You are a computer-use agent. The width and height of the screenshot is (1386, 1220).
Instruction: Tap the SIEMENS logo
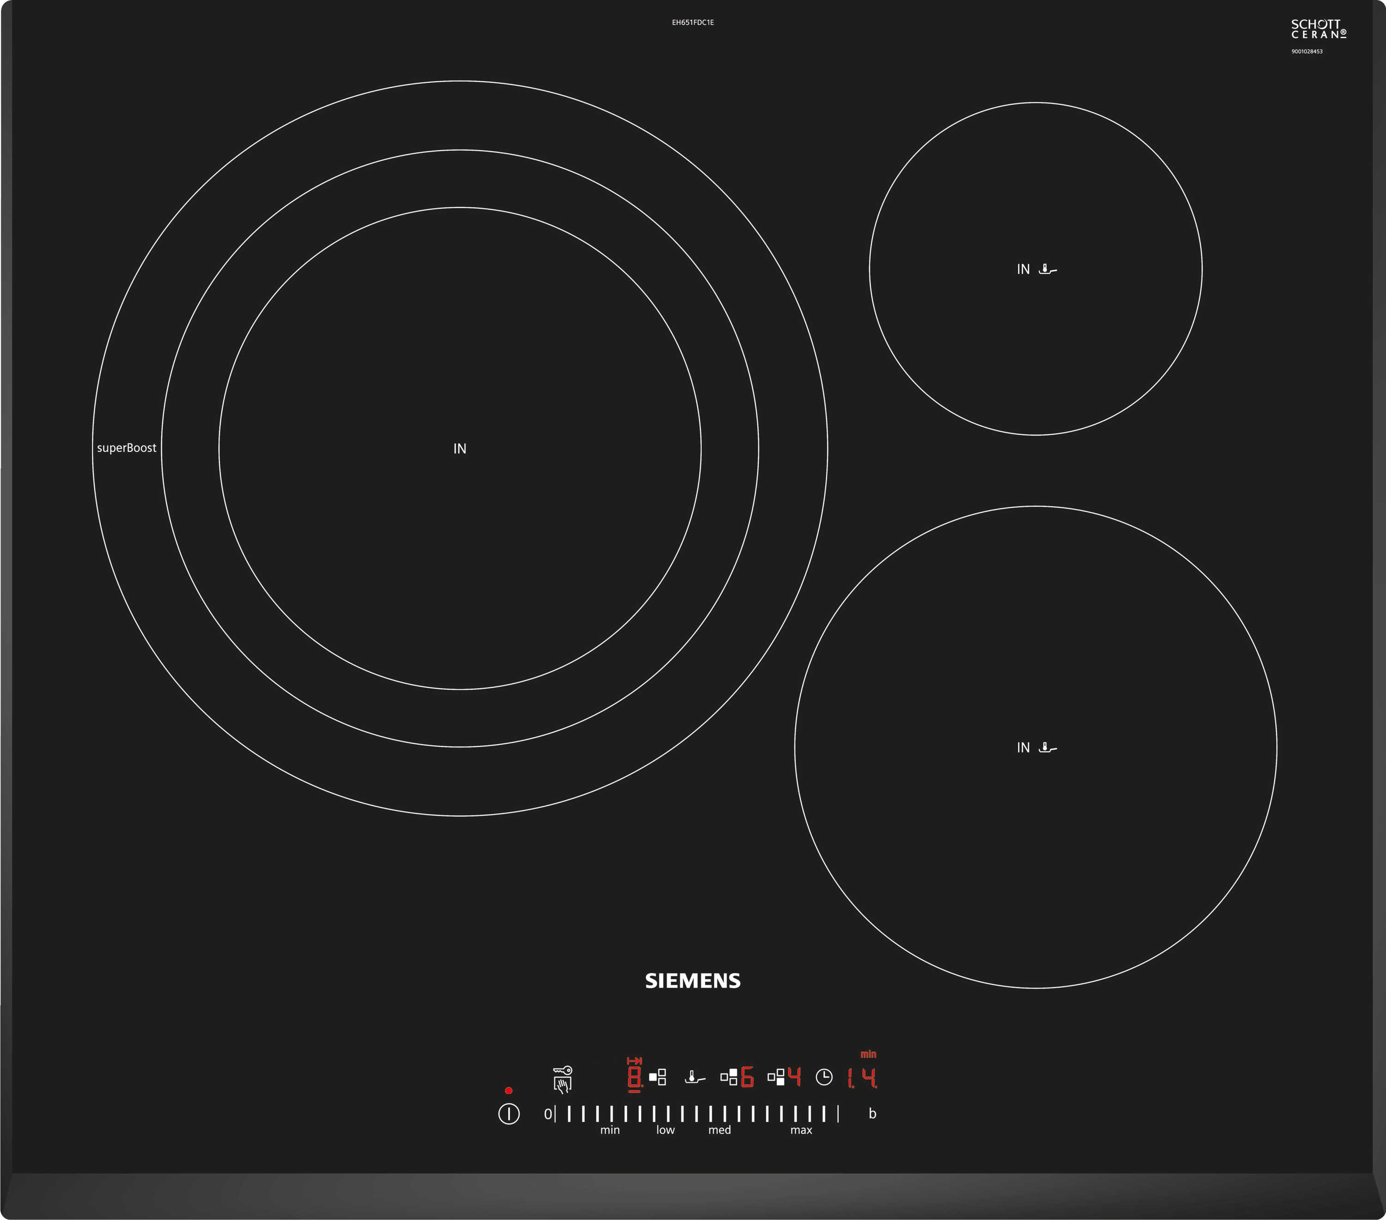click(693, 981)
